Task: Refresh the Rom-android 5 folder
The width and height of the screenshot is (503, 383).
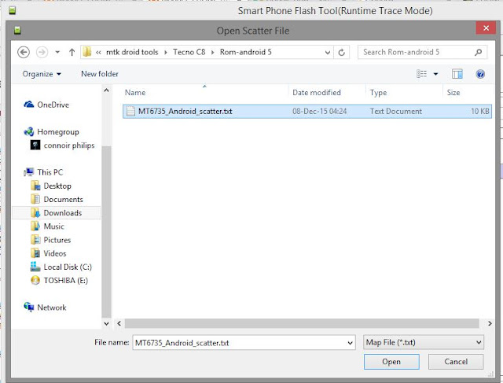Action: pyautogui.click(x=342, y=53)
